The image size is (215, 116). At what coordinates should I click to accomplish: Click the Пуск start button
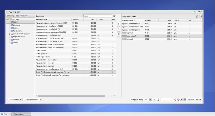click(x=4, y=114)
